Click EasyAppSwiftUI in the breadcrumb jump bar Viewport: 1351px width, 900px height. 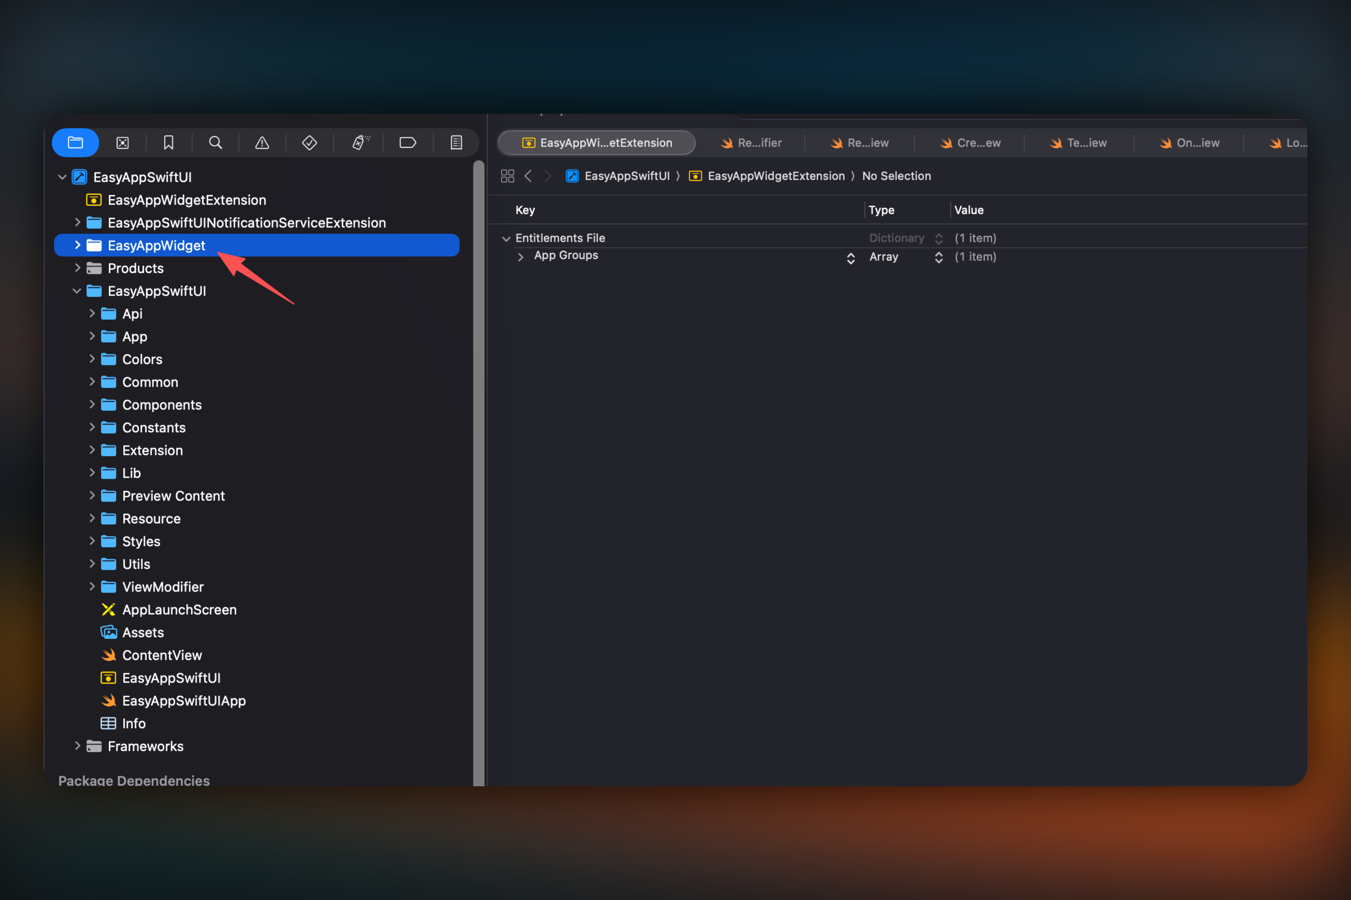point(627,176)
